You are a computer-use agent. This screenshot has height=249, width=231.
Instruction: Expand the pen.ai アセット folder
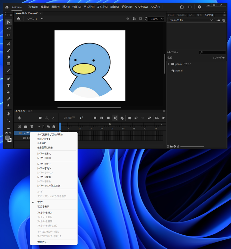pyautogui.click(x=168, y=64)
